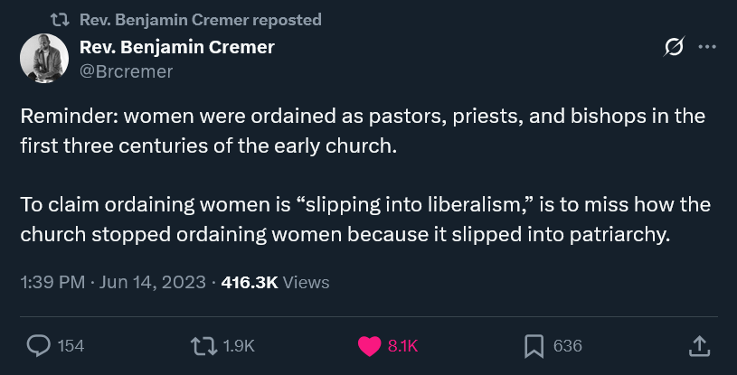Open the 'Rev. Benjamin Cremer reposted' link

click(x=200, y=20)
